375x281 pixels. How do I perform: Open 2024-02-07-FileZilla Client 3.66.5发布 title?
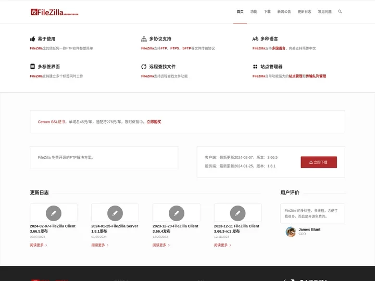click(x=53, y=228)
